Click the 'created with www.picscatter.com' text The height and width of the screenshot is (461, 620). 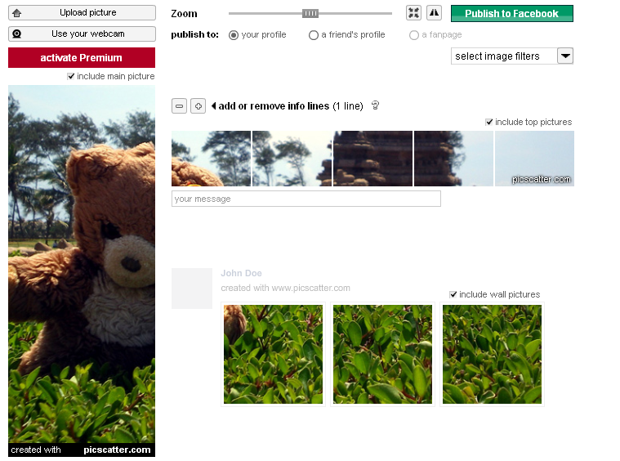click(285, 288)
